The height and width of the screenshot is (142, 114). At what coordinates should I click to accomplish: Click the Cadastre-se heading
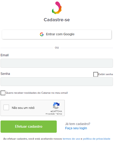(57, 20)
